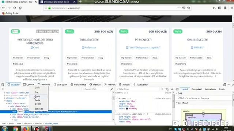Collapse the main element in HTML tree

[5, 101]
